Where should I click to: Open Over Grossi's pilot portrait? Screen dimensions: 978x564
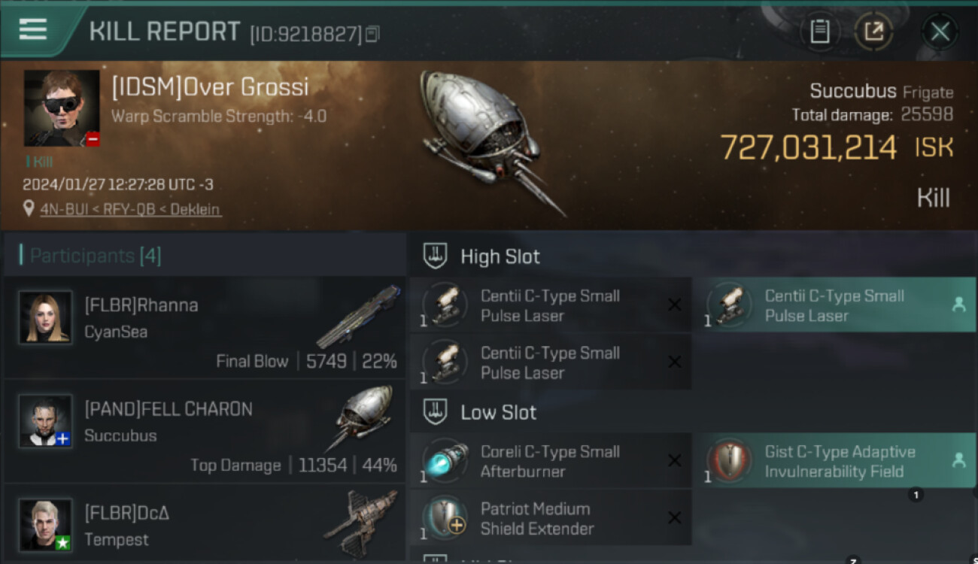click(x=62, y=108)
